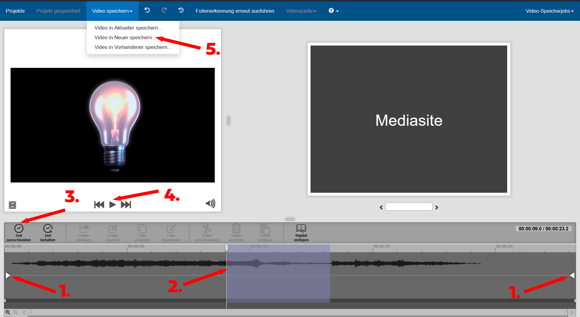Choose Video in Vorhandener speichern
Image resolution: width=580 pixels, height=317 pixels.
pyautogui.click(x=133, y=47)
